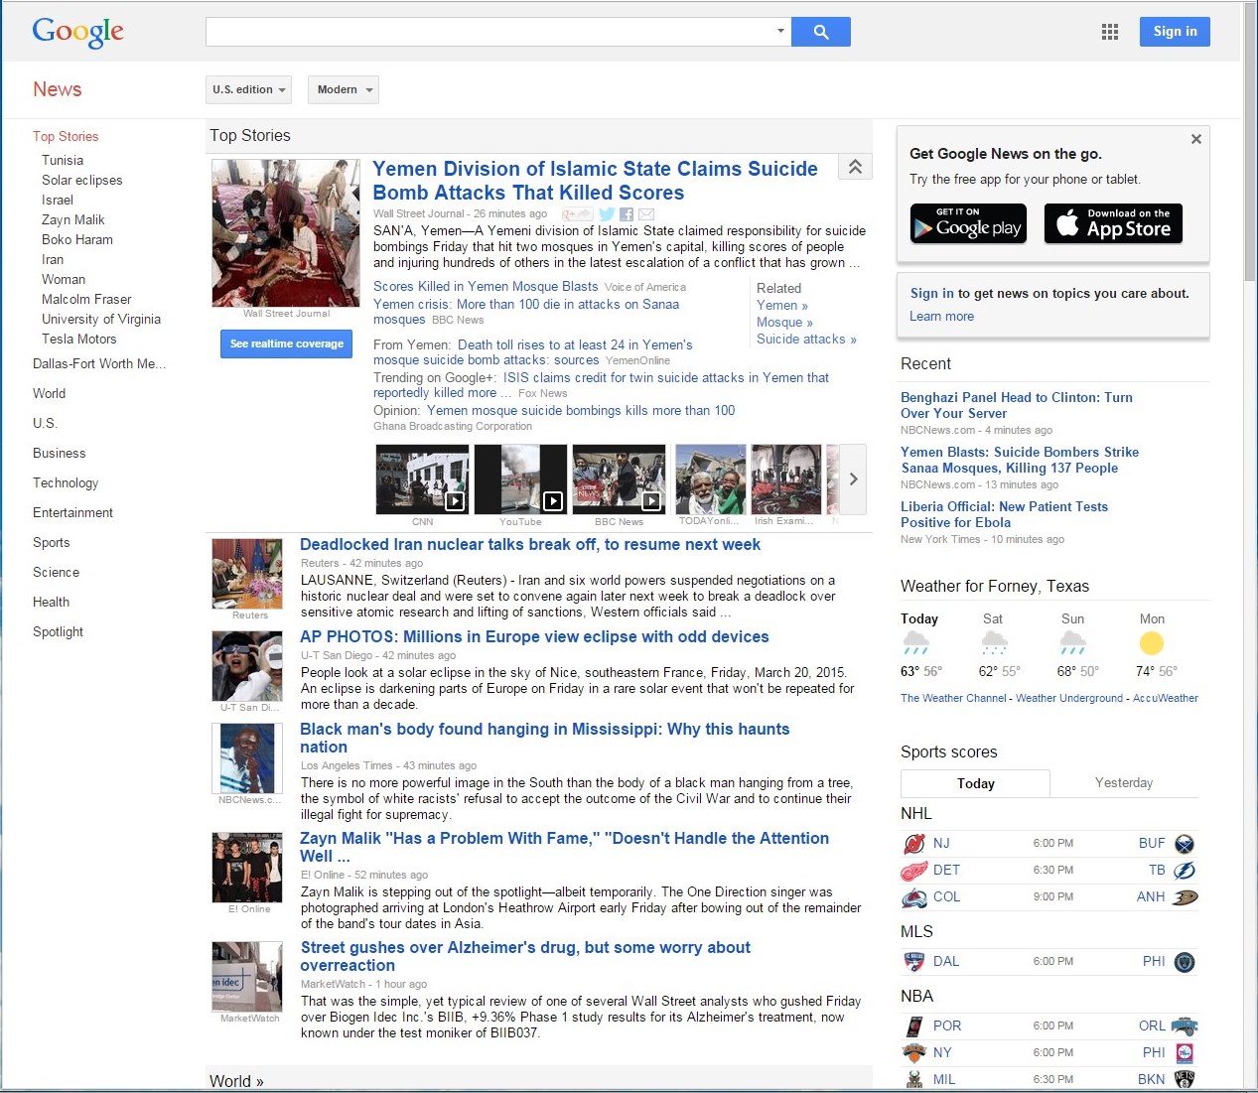Open The Weather Channel link

click(953, 699)
